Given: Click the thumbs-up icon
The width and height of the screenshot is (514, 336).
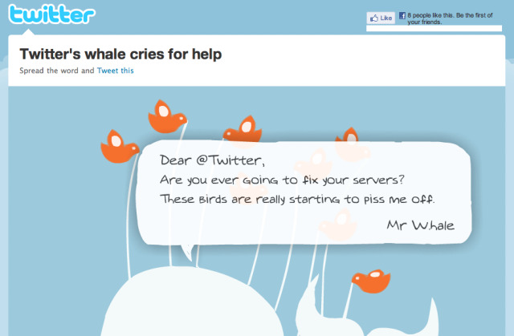Looking at the screenshot, I should point(374,18).
